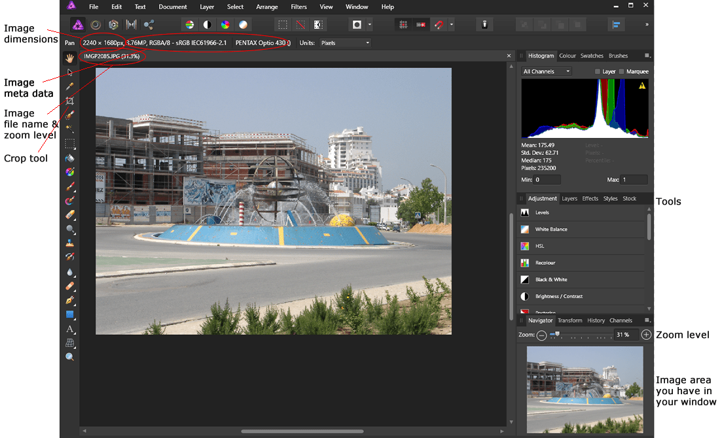Select the Flood Select wand tool

pos(70,129)
